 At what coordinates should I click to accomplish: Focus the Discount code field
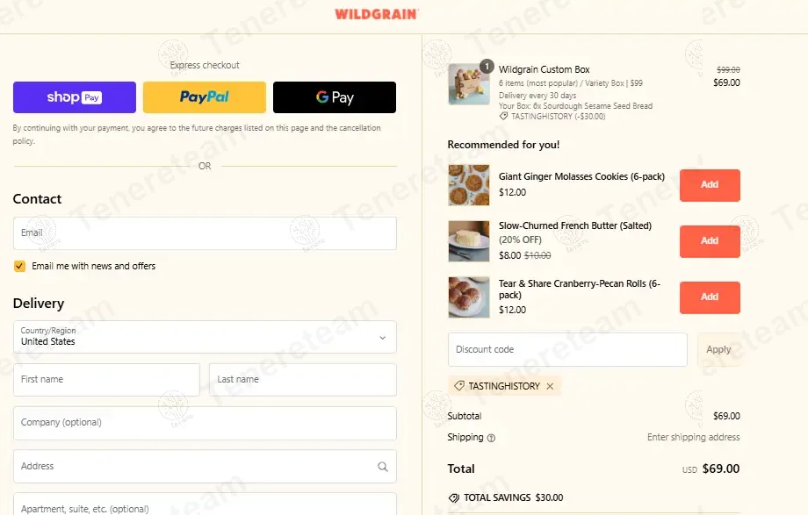pyautogui.click(x=567, y=350)
